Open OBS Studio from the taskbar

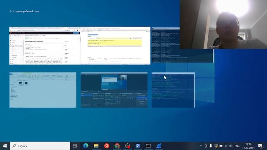point(127,146)
